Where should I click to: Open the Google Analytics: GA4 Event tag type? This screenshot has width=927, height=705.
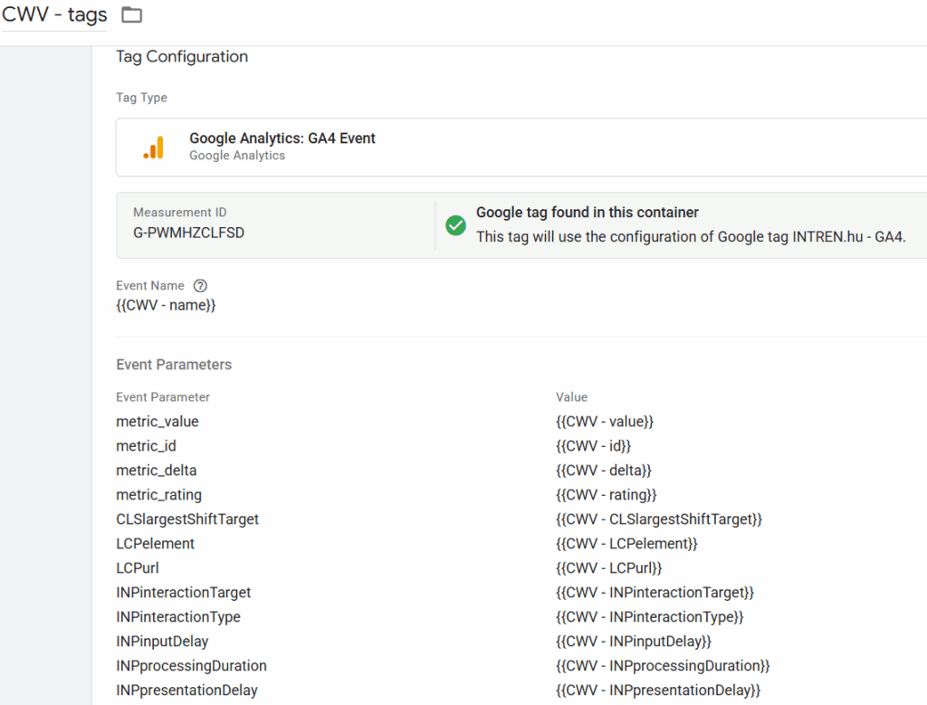(x=521, y=148)
